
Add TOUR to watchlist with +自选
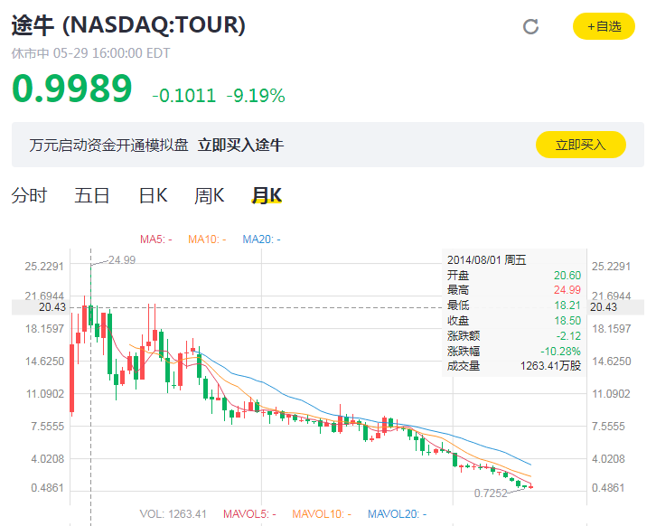[604, 26]
